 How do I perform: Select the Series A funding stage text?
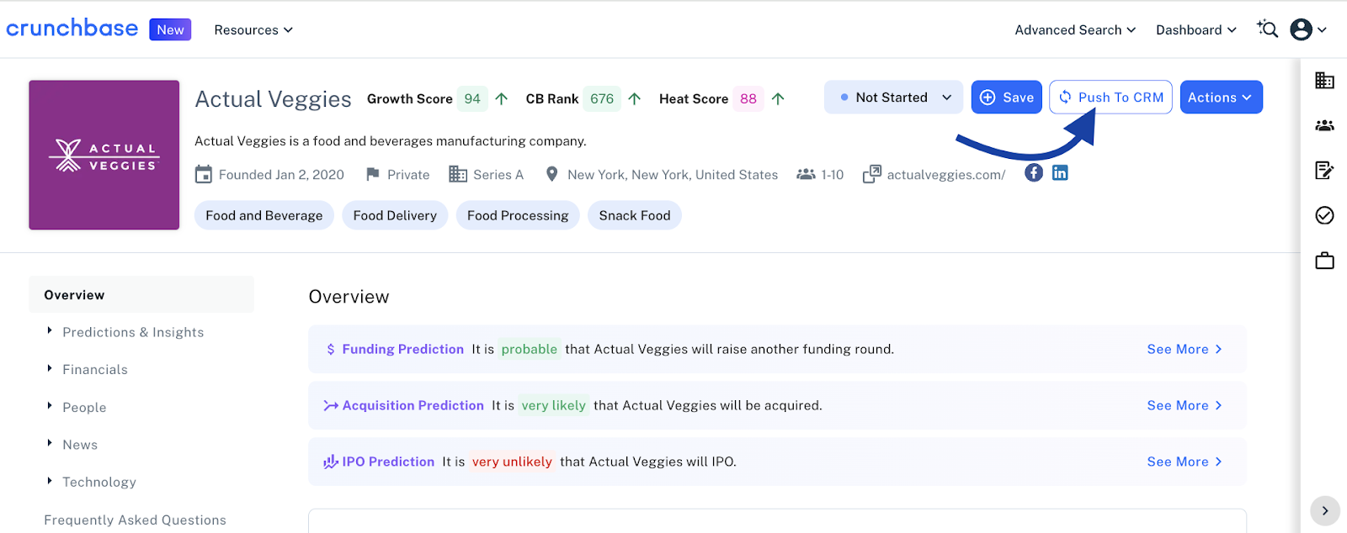498,175
